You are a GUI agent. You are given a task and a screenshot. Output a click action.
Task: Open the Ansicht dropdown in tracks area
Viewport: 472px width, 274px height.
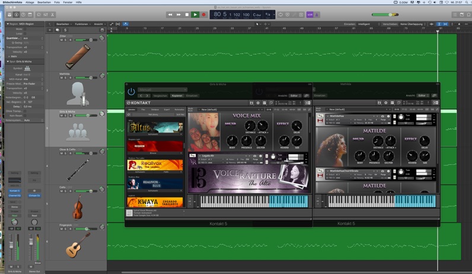click(x=99, y=24)
